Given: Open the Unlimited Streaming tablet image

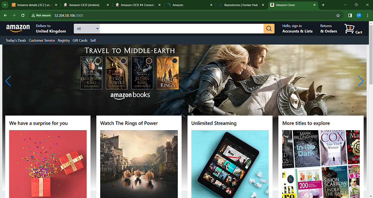Looking at the screenshot, I should (230, 164).
